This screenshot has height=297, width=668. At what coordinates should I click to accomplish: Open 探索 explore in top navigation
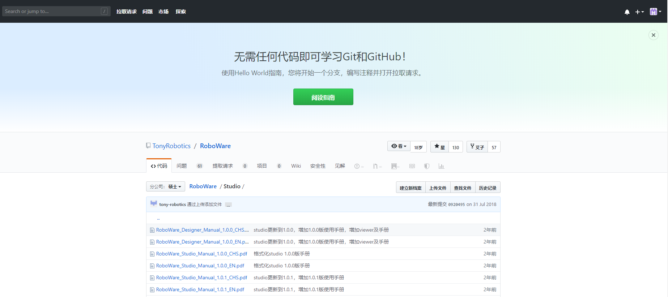tap(181, 12)
